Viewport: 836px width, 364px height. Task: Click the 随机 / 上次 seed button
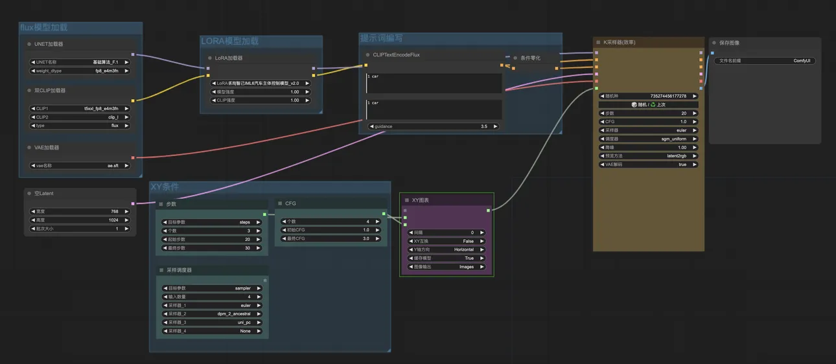pos(649,104)
